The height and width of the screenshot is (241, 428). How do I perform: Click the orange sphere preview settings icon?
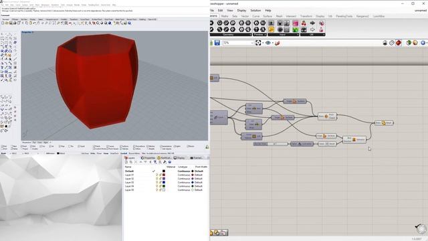[x=415, y=43]
